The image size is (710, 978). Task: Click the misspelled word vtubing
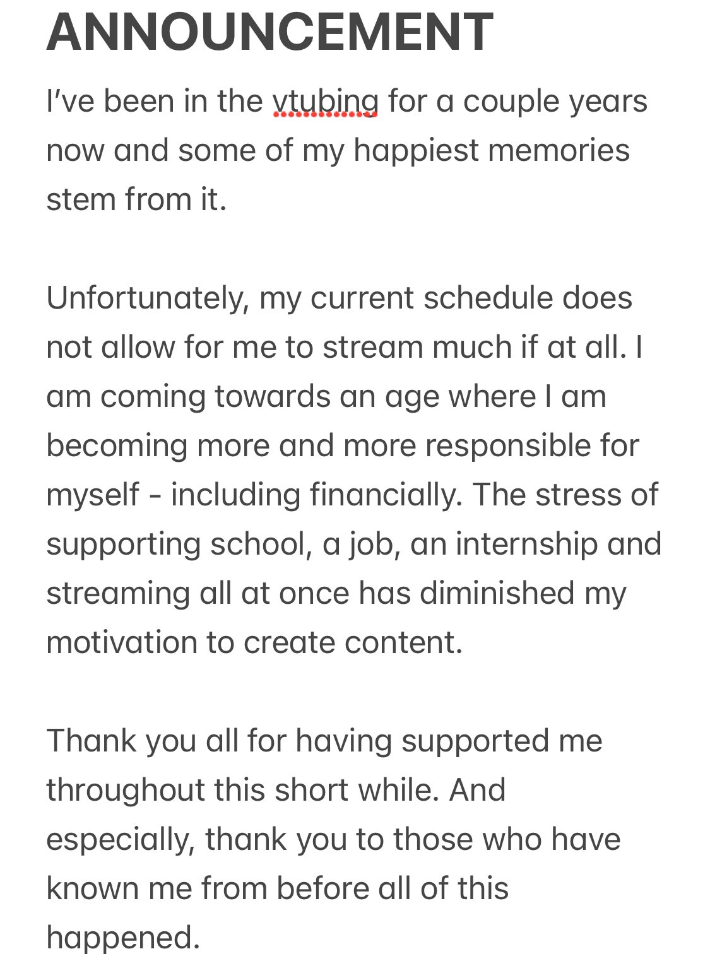[x=326, y=102]
